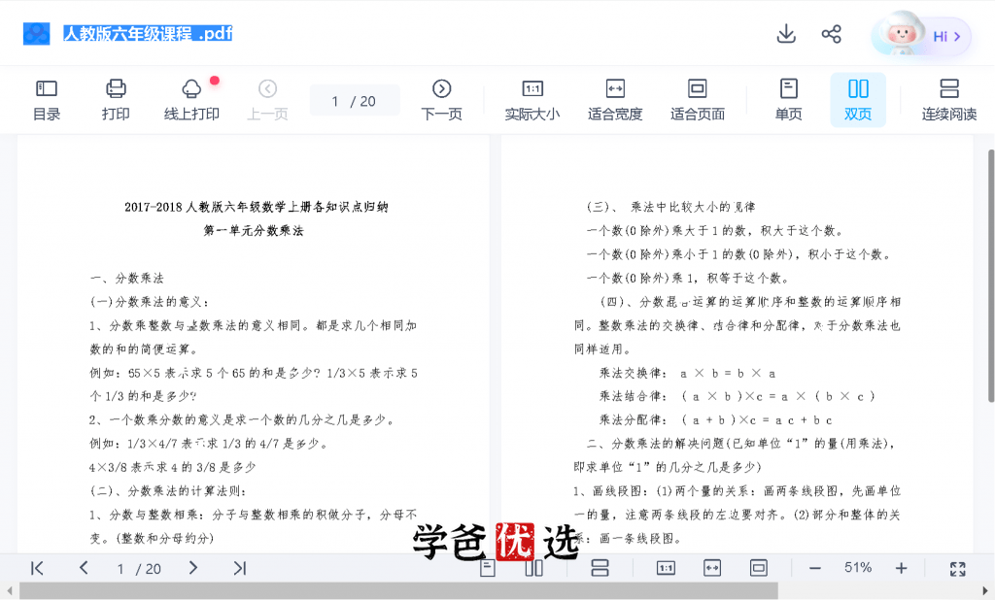Click the file name 人教版六年级课程.pdf
The image size is (995, 600).
click(x=148, y=33)
